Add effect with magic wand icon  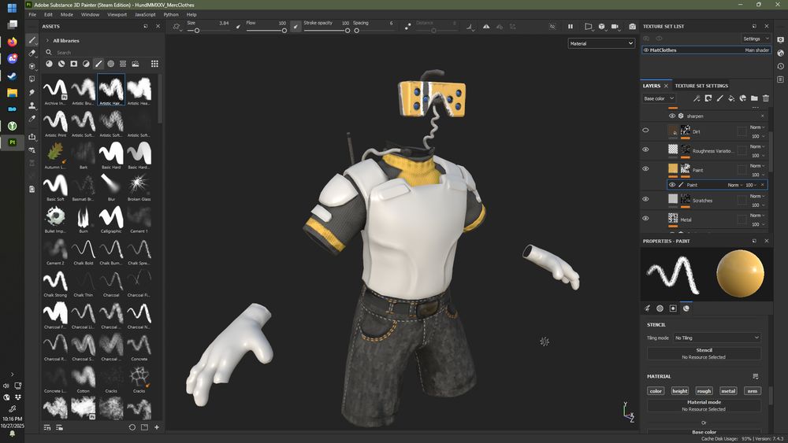click(x=697, y=98)
